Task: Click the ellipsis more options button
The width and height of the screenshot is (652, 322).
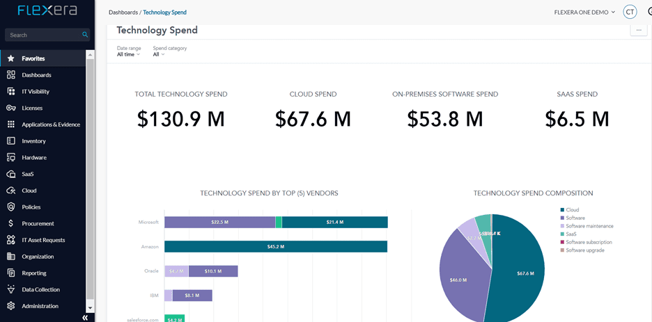Action: [639, 31]
